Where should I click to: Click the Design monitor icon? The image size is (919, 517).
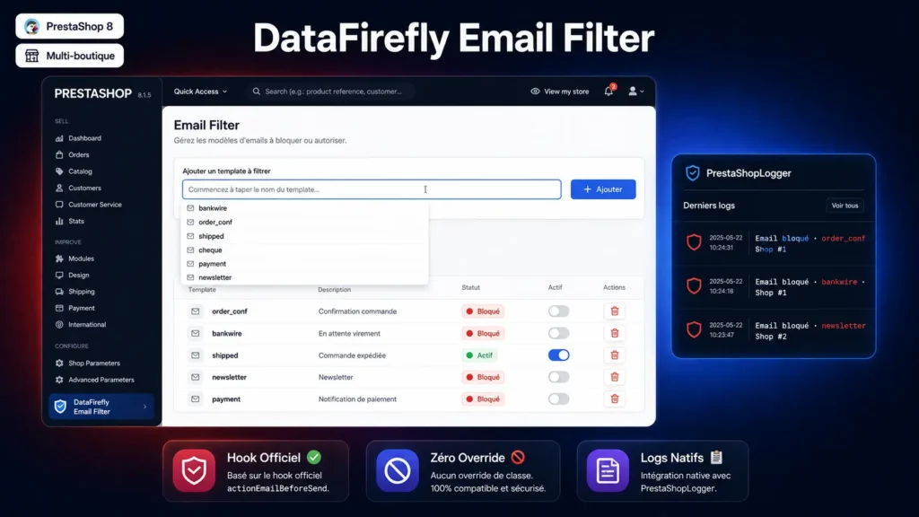(59, 275)
